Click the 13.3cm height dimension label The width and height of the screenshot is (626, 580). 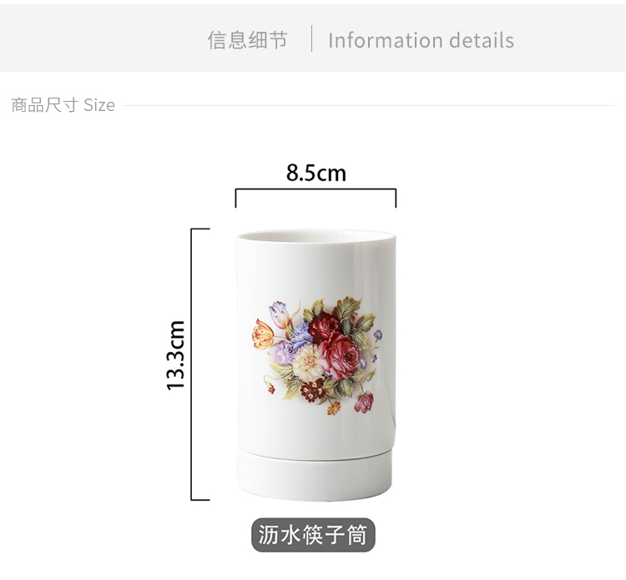175,355
